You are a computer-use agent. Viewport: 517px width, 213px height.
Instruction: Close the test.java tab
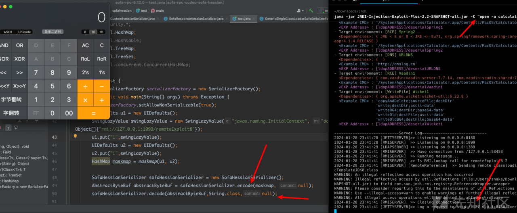tap(254, 19)
